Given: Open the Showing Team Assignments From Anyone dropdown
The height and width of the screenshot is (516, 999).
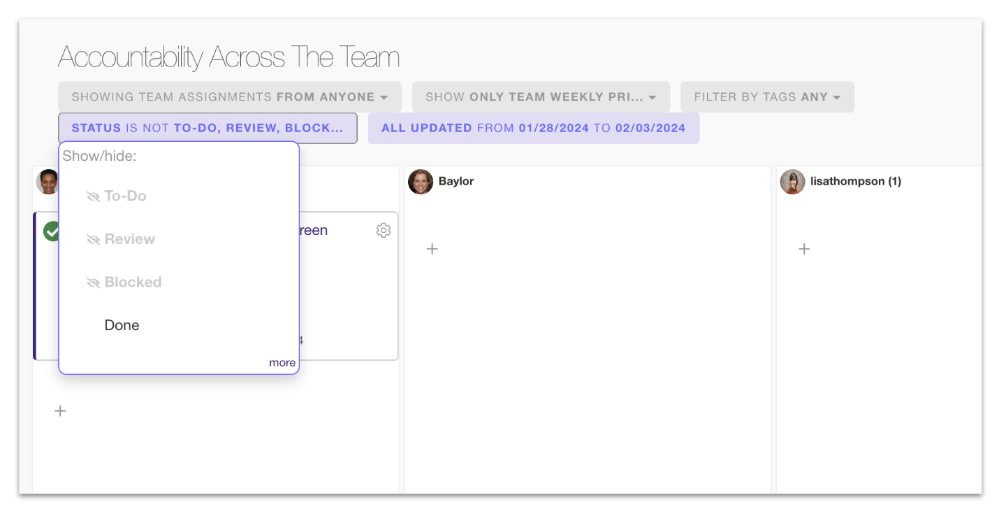Looking at the screenshot, I should pyautogui.click(x=229, y=97).
